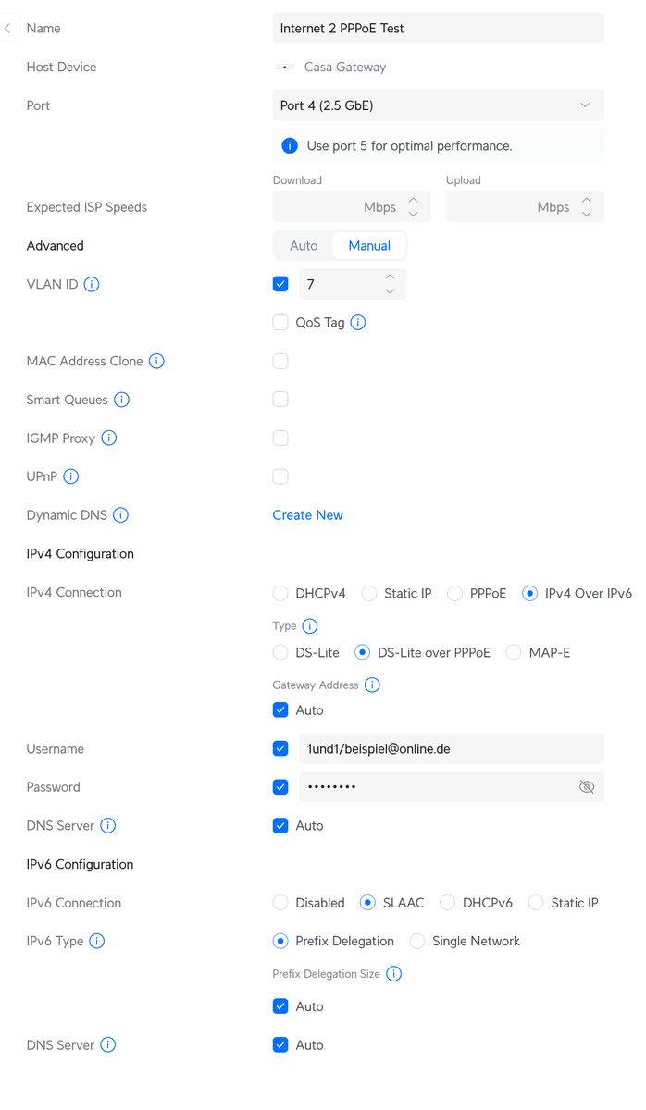Increase the VLAN ID stepper value

(x=390, y=277)
